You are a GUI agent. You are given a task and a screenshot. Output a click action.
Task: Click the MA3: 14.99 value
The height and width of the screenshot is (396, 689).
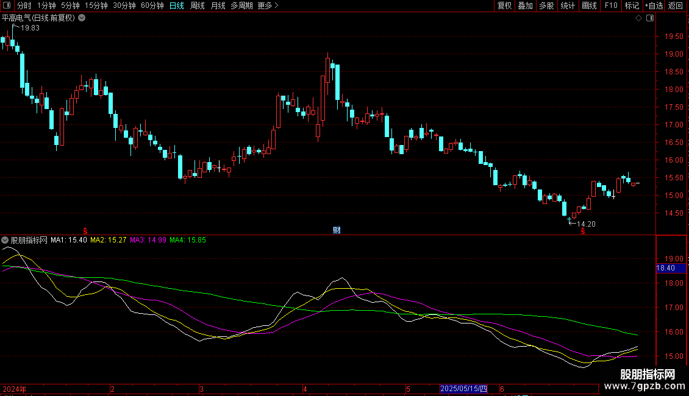148,240
